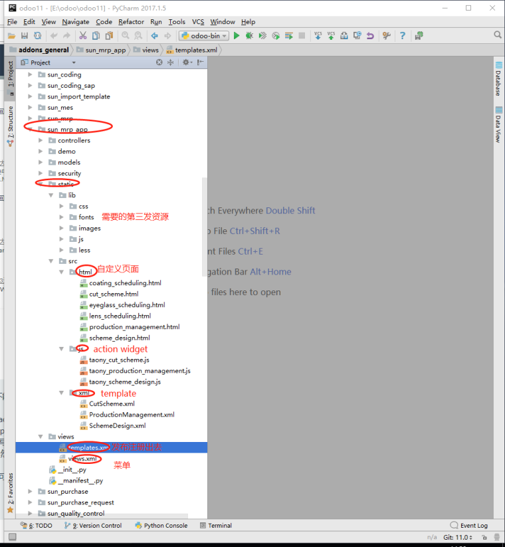Open the Database side tab
505x547 pixels.
(x=498, y=79)
